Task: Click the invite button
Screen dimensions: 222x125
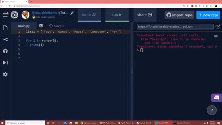Action: point(89,15)
